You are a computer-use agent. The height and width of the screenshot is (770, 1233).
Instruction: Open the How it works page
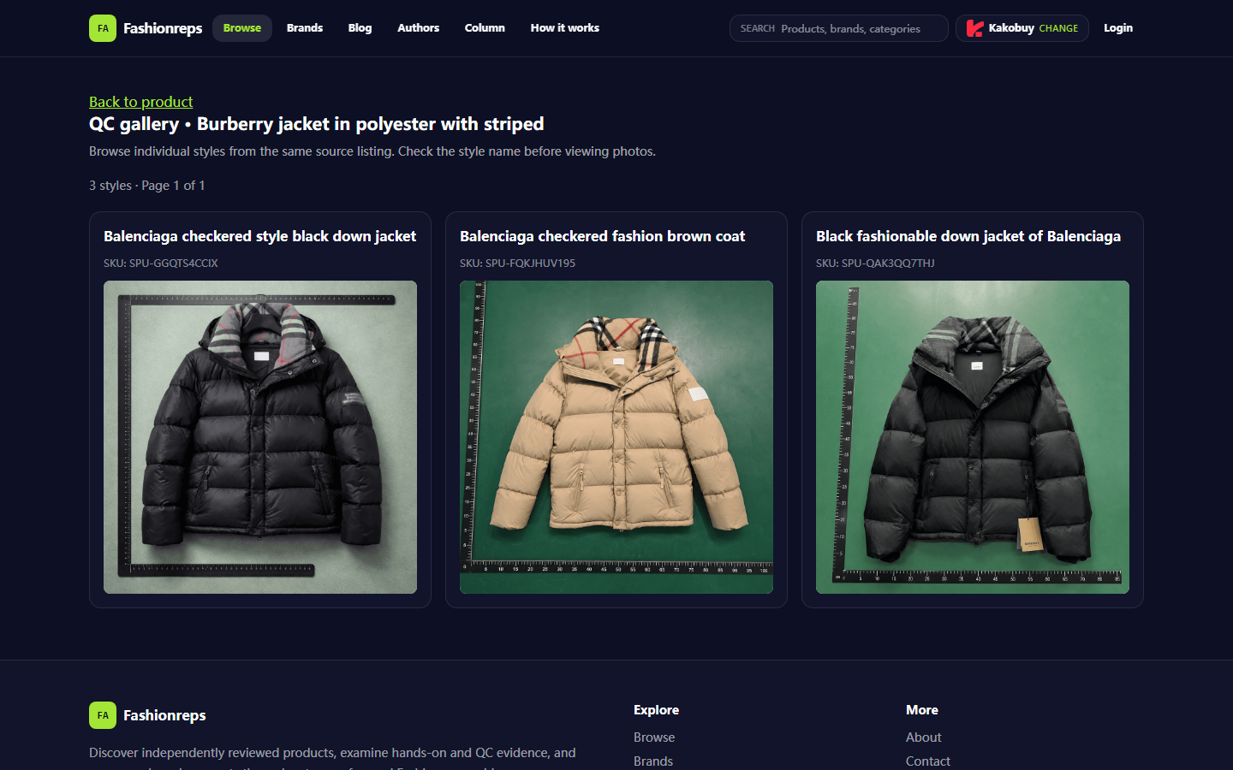click(x=565, y=28)
